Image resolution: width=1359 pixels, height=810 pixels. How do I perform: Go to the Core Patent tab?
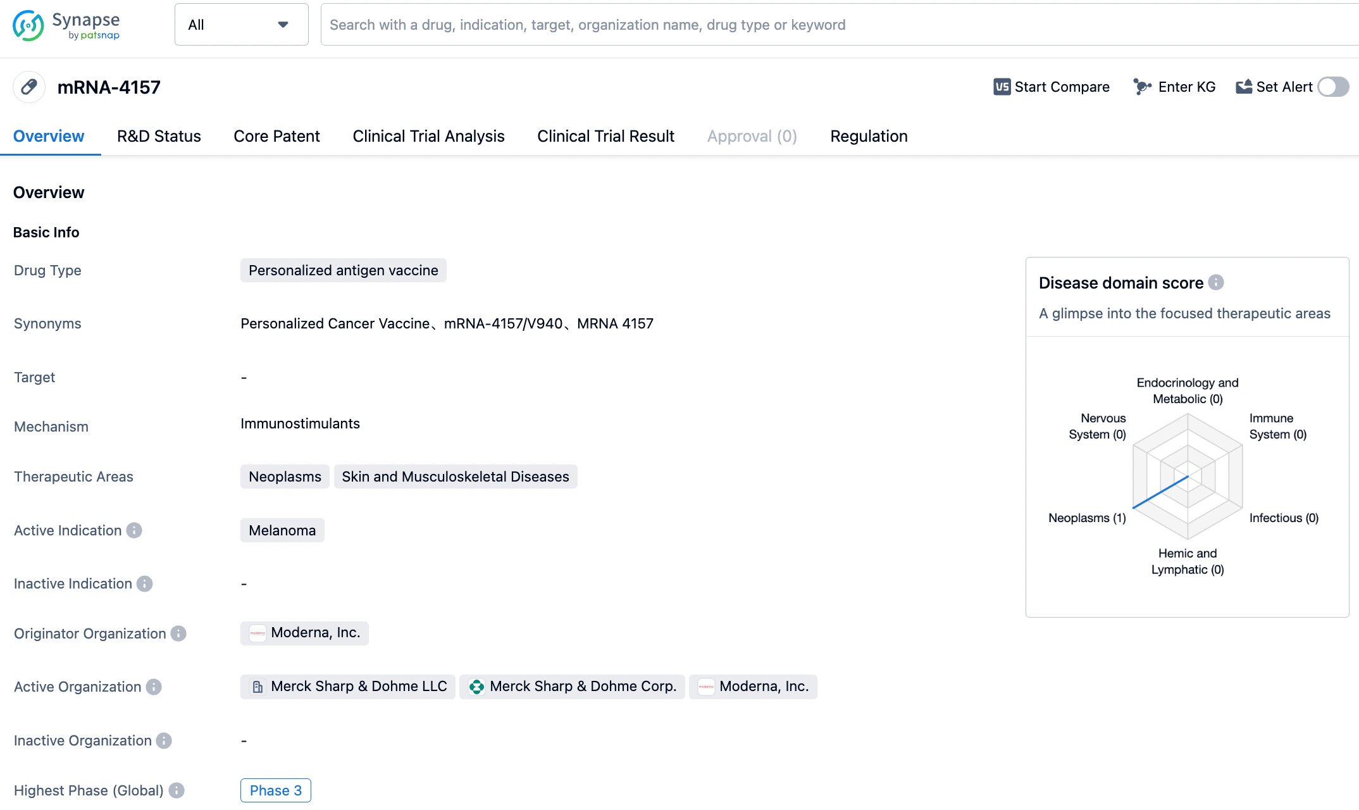click(x=276, y=136)
